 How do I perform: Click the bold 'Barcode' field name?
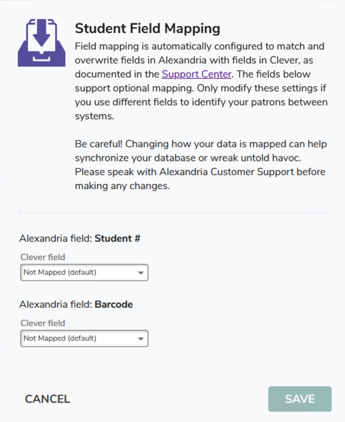(x=114, y=304)
